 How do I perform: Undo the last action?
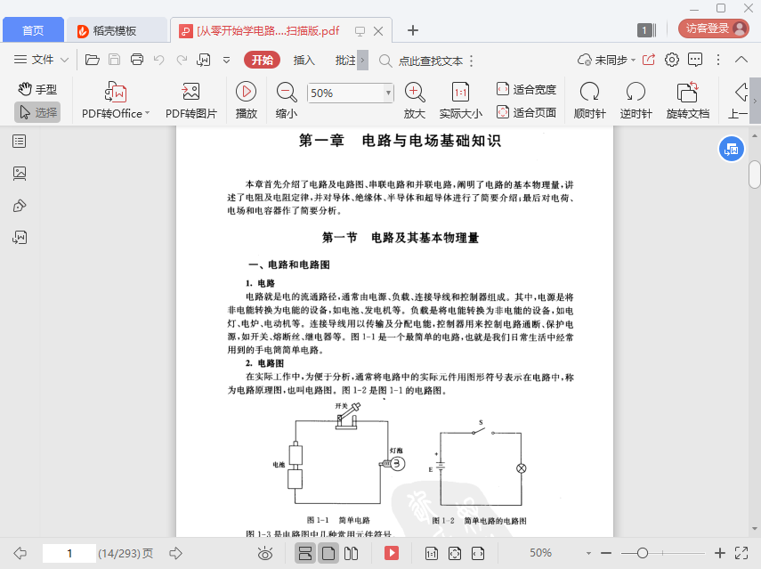point(158,60)
